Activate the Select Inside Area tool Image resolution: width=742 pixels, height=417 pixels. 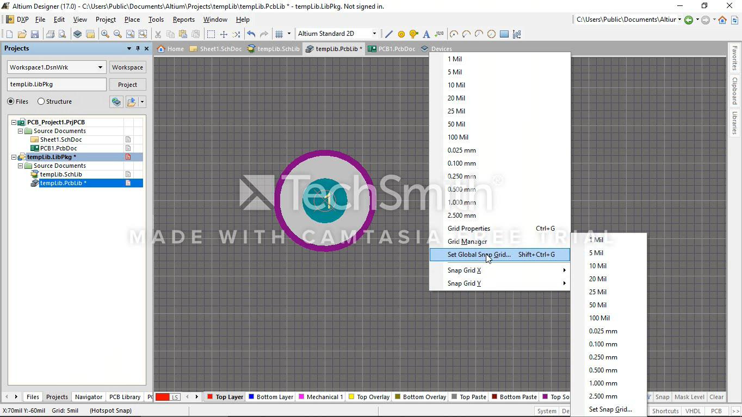[211, 34]
